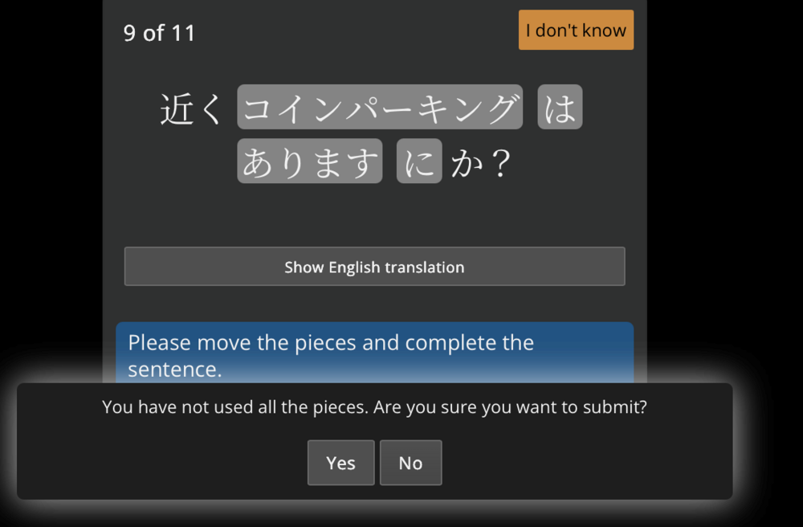Click the Yes button inside the popup
This screenshot has width=803, height=527.
[x=340, y=463]
